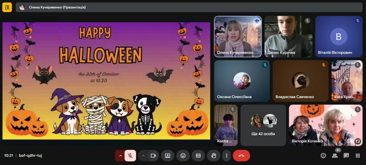Click Вікторія Котенко's video tile
Image resolution: width=366 pixels, height=165 pixels.
326,125
